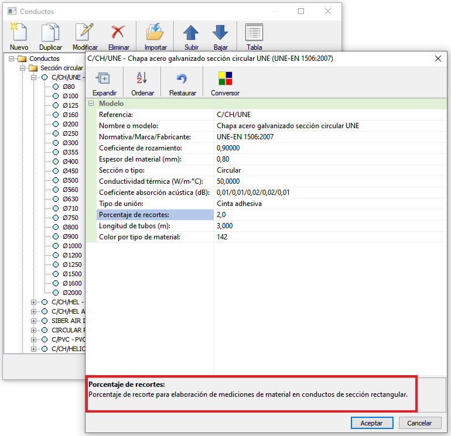
Task: Select Ø125 diameter item
Action: (x=70, y=105)
